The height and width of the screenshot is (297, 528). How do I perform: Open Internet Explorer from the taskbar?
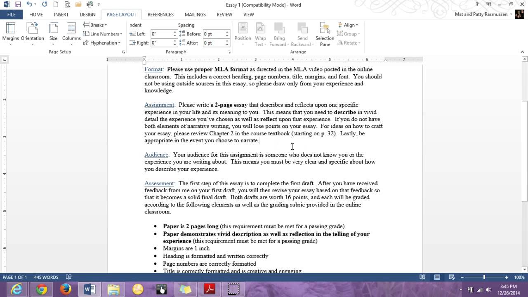[17, 290]
